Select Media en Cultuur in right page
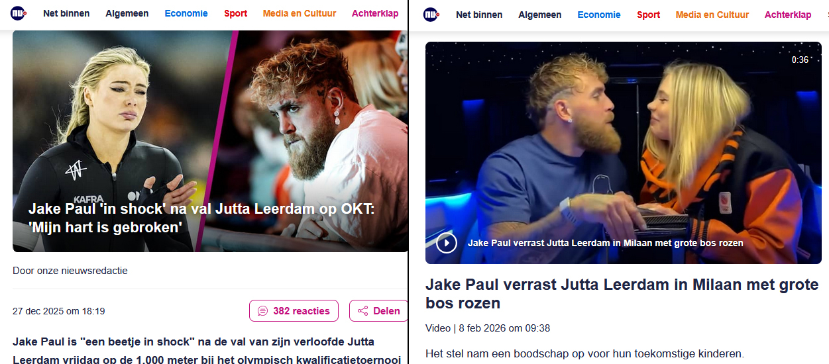This screenshot has width=829, height=364. point(712,15)
